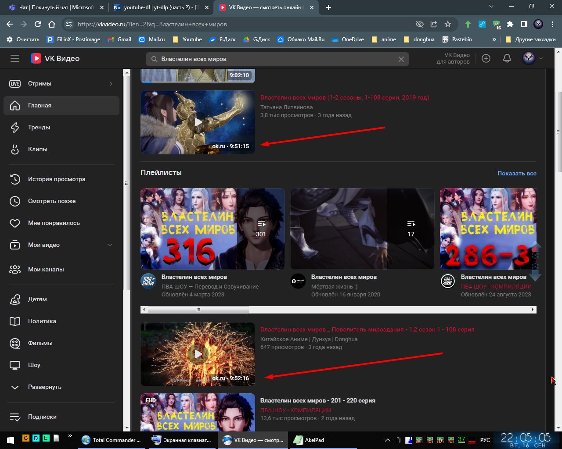Play the 9:51:15 Властелин всех миров video thumbnail
The image size is (562, 449).
point(198,122)
